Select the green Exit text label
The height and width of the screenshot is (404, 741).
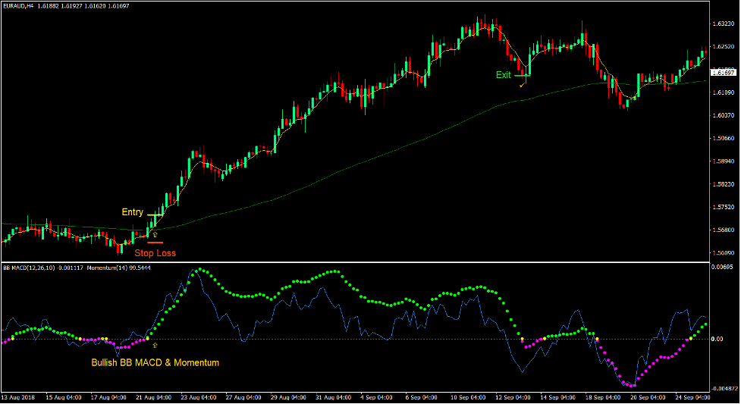click(x=504, y=75)
